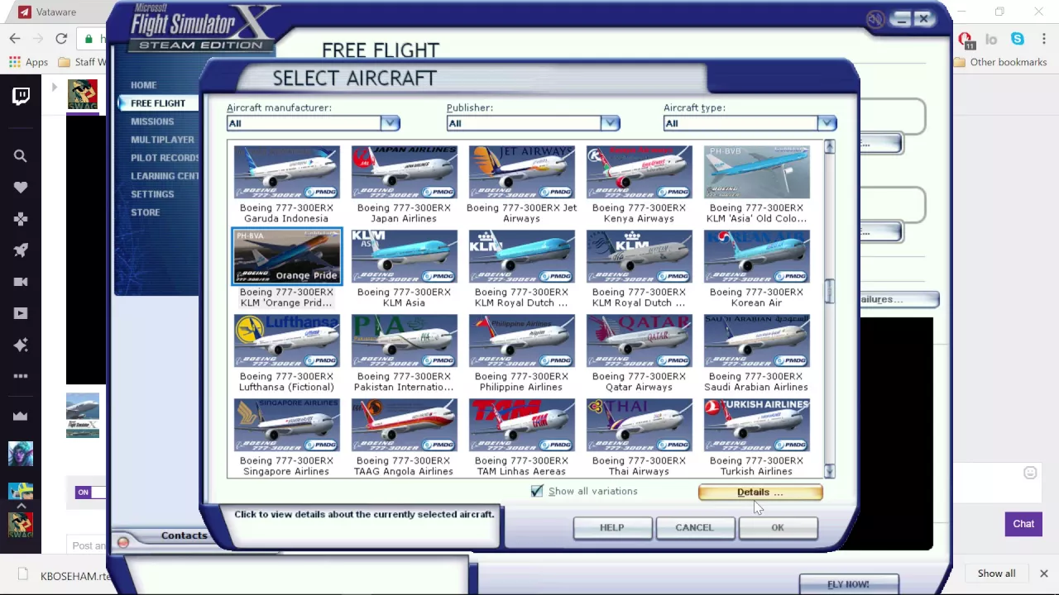Pick Saudi Arabian Airlines 777-300ERX
Viewport: 1059px width, 595px height.
756,341
